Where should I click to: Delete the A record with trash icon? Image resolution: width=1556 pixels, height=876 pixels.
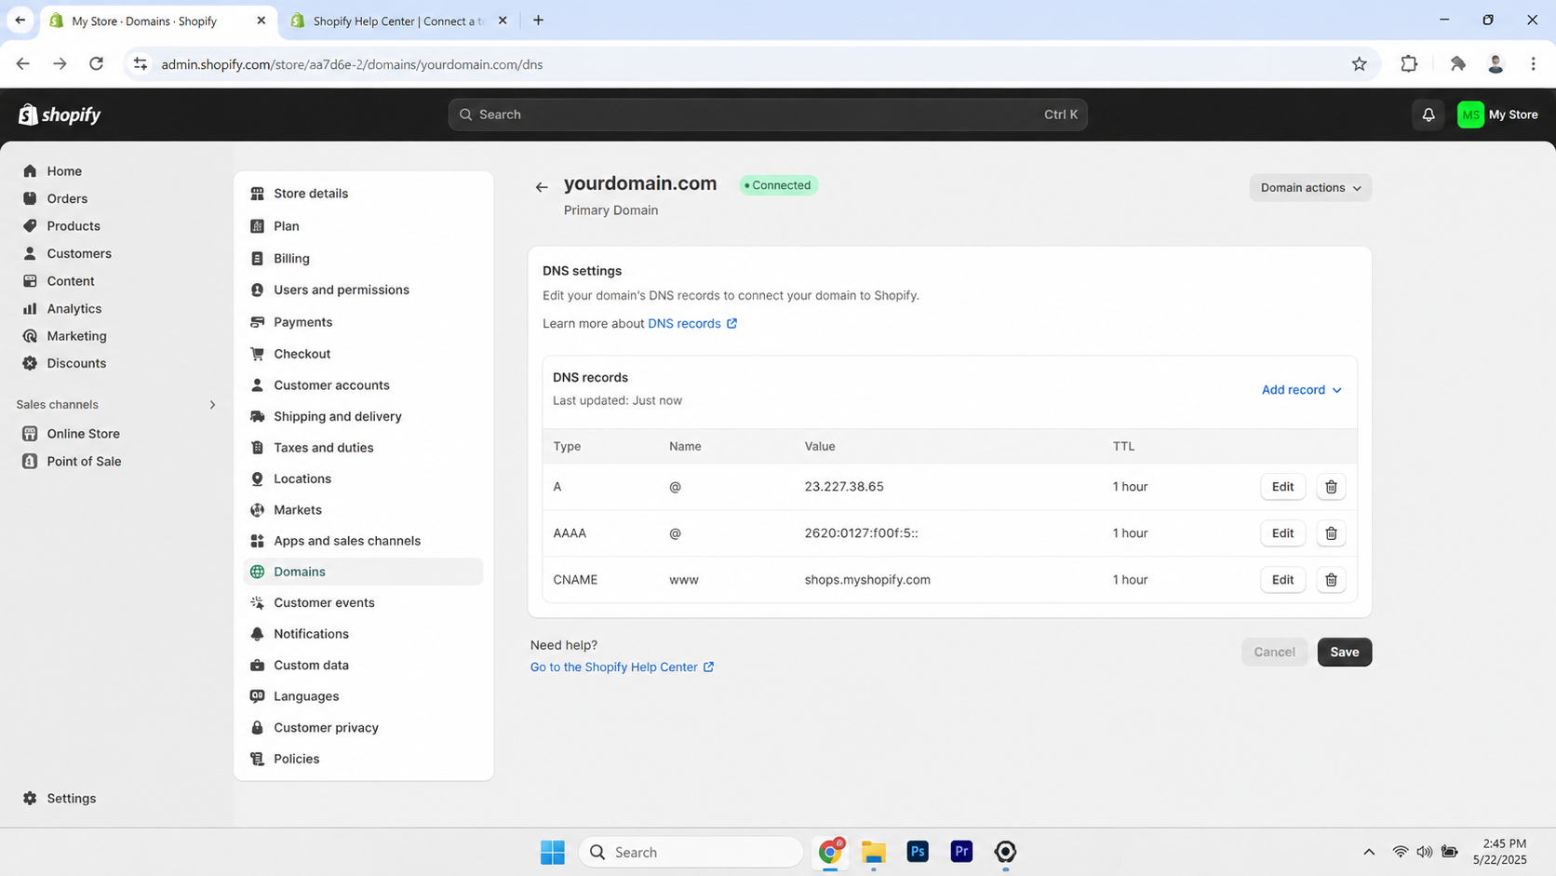pyautogui.click(x=1331, y=487)
